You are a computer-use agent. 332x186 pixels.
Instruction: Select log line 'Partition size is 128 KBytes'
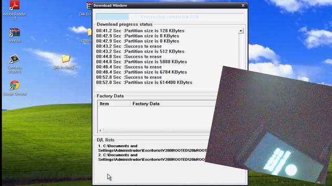point(140,30)
